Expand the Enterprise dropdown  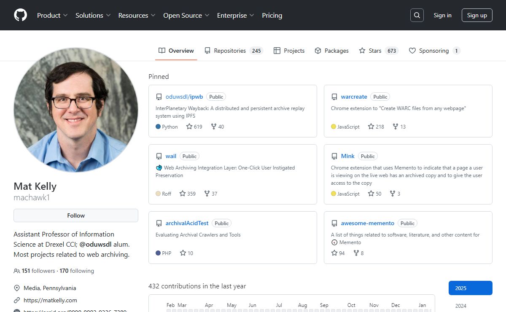[235, 15]
